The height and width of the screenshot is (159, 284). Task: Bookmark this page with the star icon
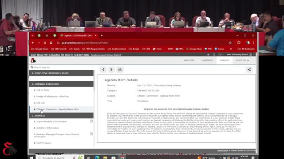[x=230, y=43]
